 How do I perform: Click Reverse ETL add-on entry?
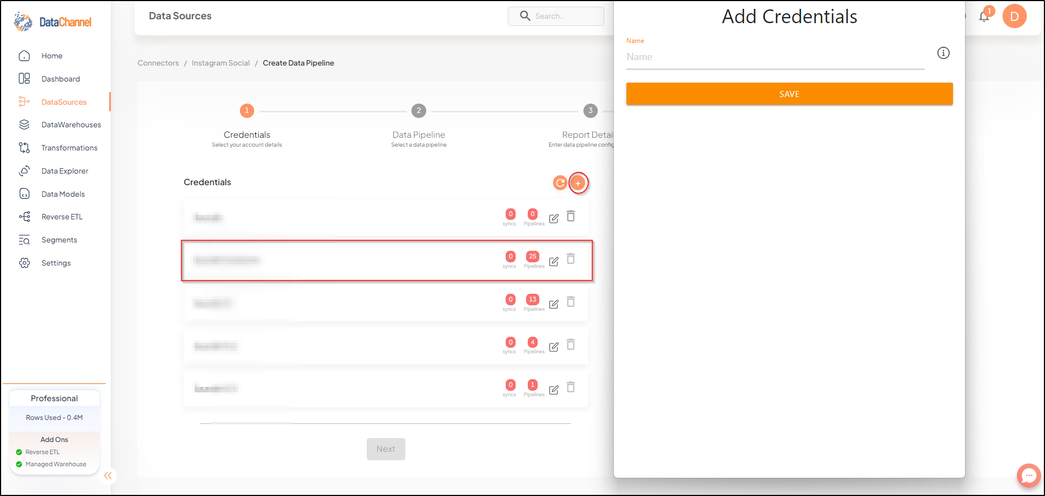click(42, 452)
